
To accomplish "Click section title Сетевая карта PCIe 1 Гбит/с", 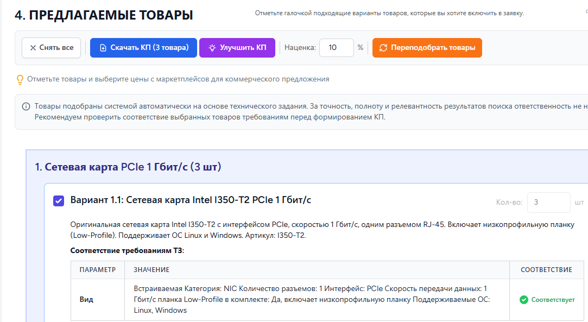I will 128,167.
